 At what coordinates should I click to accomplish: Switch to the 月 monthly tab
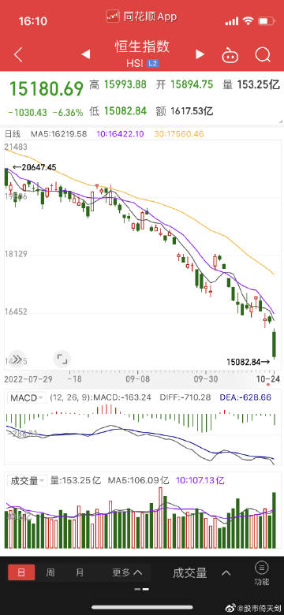tap(80, 572)
